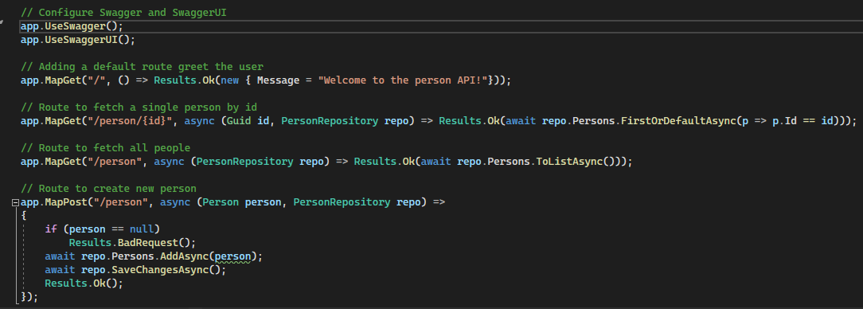
Task: Click comment "// Adding a default route greet the user"
Action: click(142, 67)
